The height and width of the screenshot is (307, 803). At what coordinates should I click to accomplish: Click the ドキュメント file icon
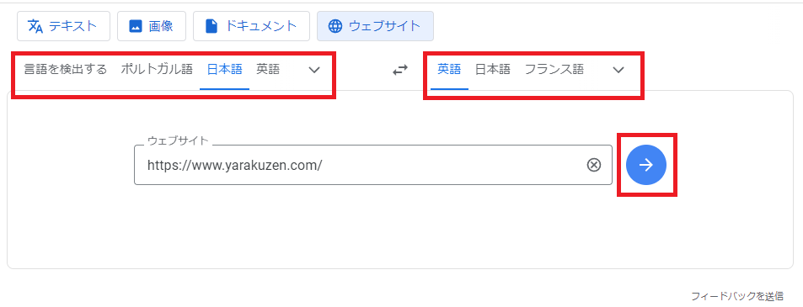coord(211,26)
